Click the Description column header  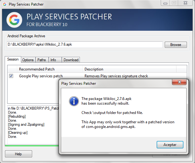pyautogui.click(x=129, y=69)
